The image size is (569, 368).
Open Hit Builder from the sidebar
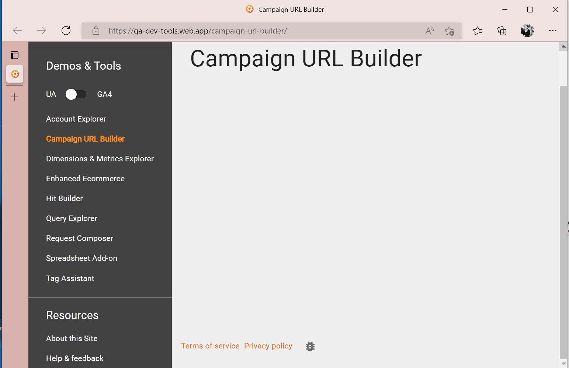64,198
